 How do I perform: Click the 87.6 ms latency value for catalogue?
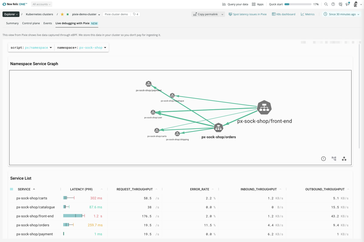(96, 207)
